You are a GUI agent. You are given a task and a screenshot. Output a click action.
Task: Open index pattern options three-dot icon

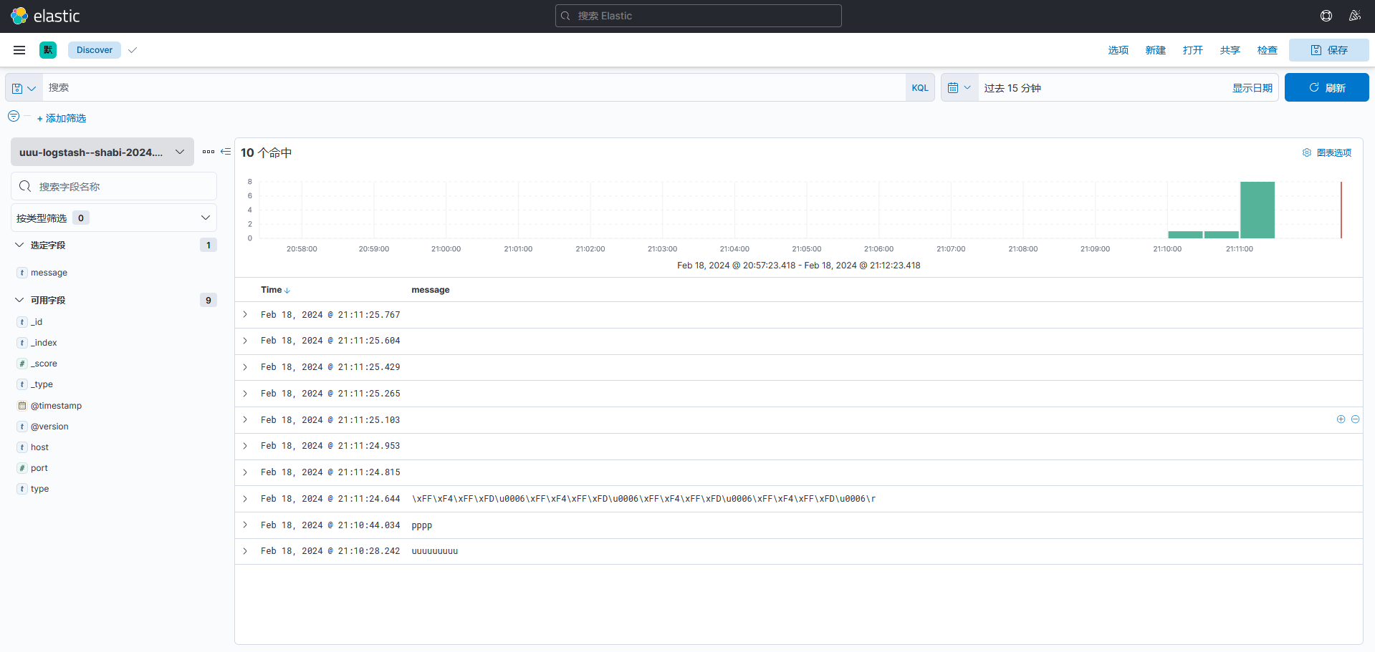tap(209, 152)
